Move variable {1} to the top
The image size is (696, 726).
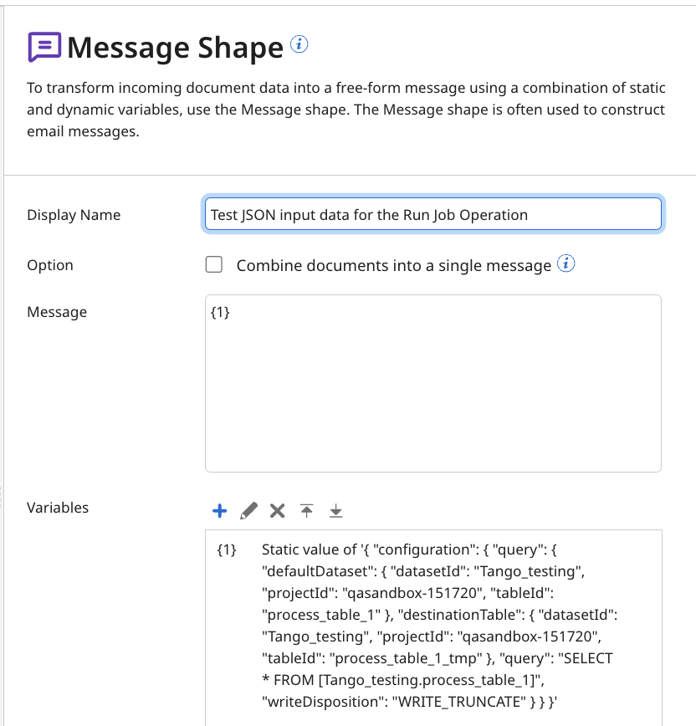(305, 510)
